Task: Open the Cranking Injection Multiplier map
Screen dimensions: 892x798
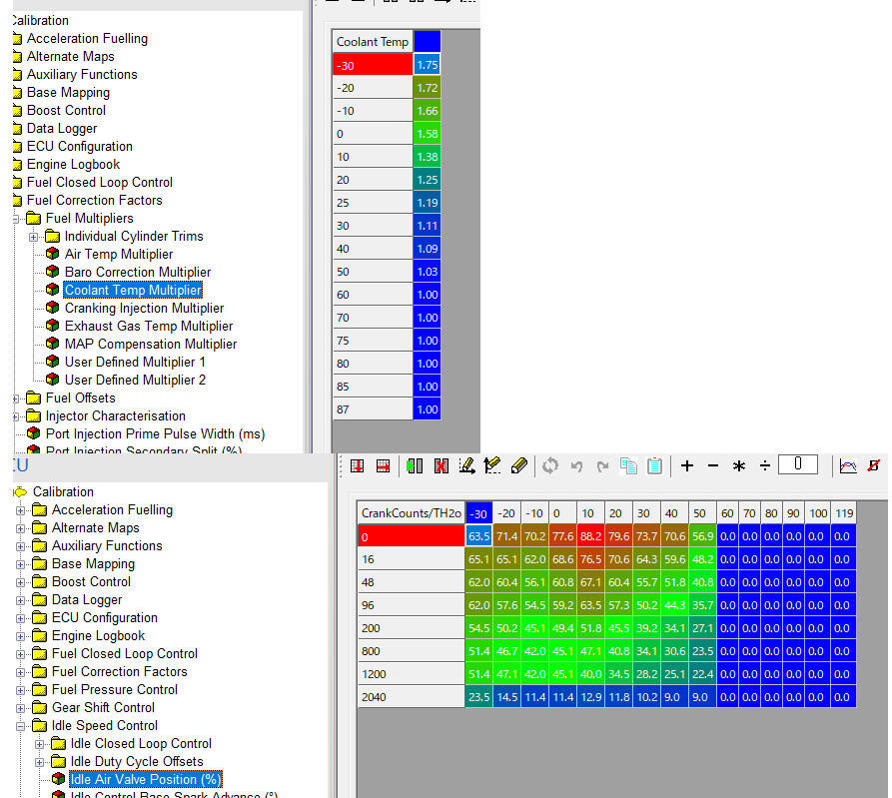Action: click(x=144, y=309)
